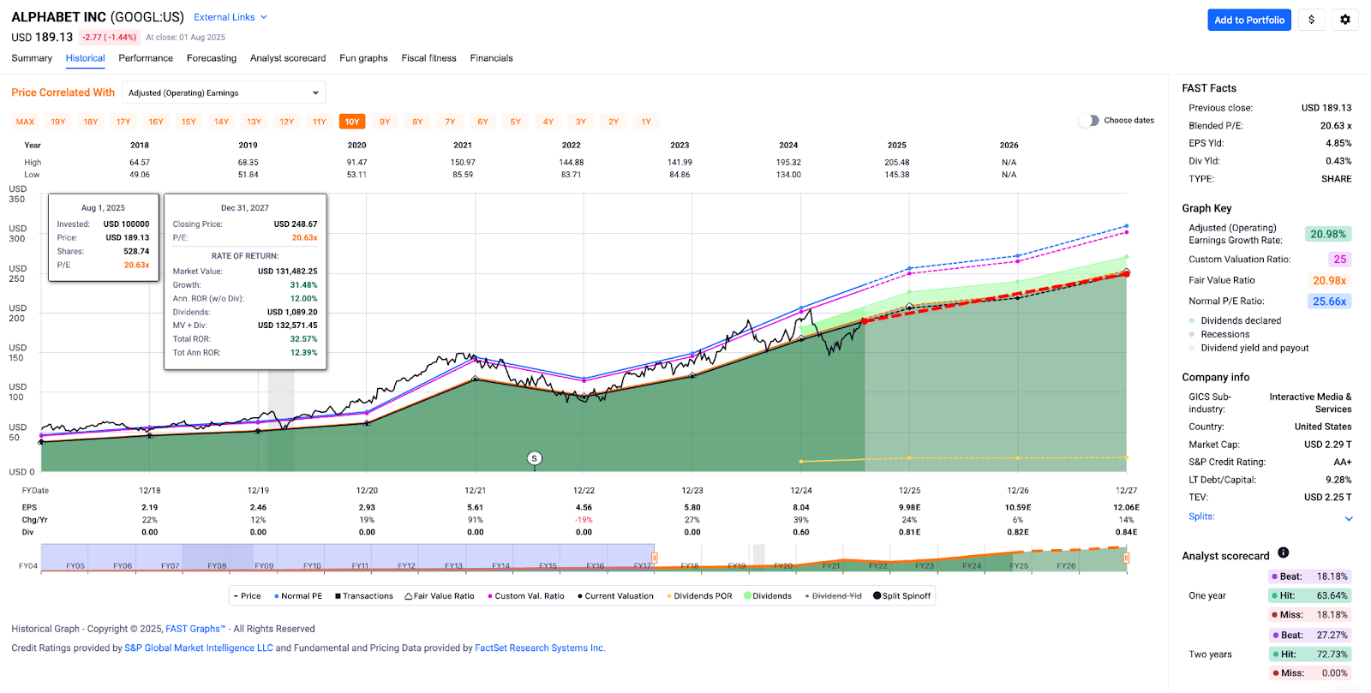Open FactSet Research Systems Inc. link
The width and height of the screenshot is (1371, 693).
click(x=540, y=648)
